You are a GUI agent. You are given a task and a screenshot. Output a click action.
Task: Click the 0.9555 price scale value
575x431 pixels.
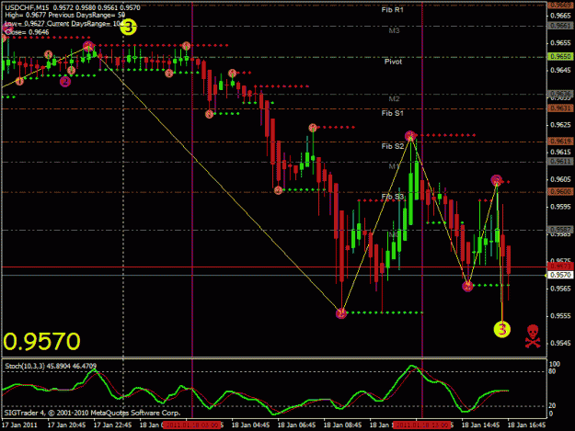point(560,315)
